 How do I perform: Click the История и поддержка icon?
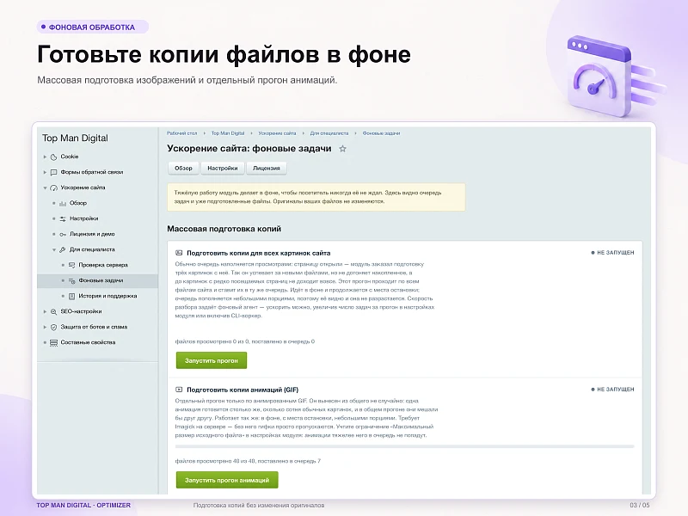(x=72, y=296)
